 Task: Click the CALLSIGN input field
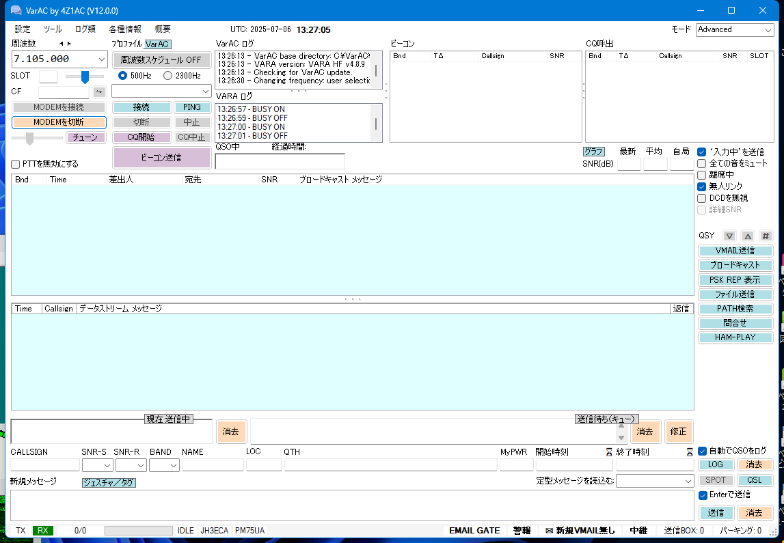45,465
